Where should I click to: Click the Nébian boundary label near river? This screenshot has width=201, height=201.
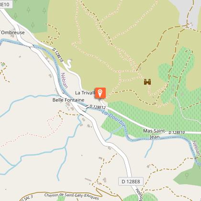tap(65, 80)
